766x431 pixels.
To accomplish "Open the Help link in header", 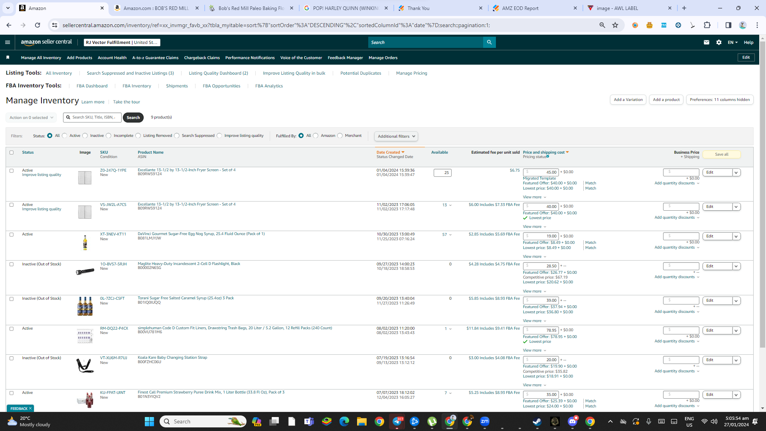I will 748,42.
